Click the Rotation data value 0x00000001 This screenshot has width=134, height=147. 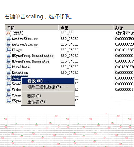(125, 73)
